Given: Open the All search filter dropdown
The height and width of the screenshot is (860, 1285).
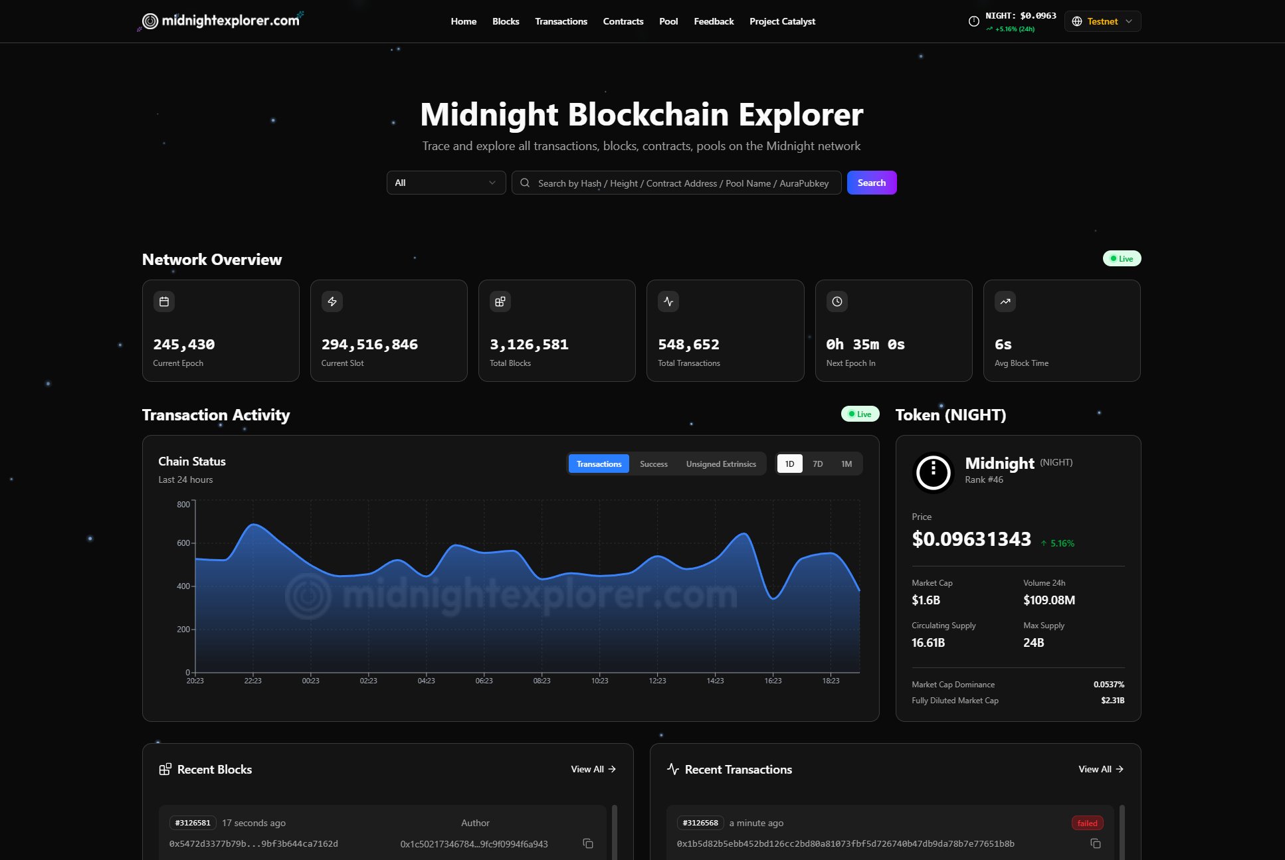Looking at the screenshot, I should pos(446,183).
